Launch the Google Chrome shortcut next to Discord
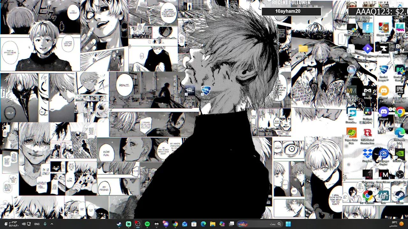 coord(400,115)
